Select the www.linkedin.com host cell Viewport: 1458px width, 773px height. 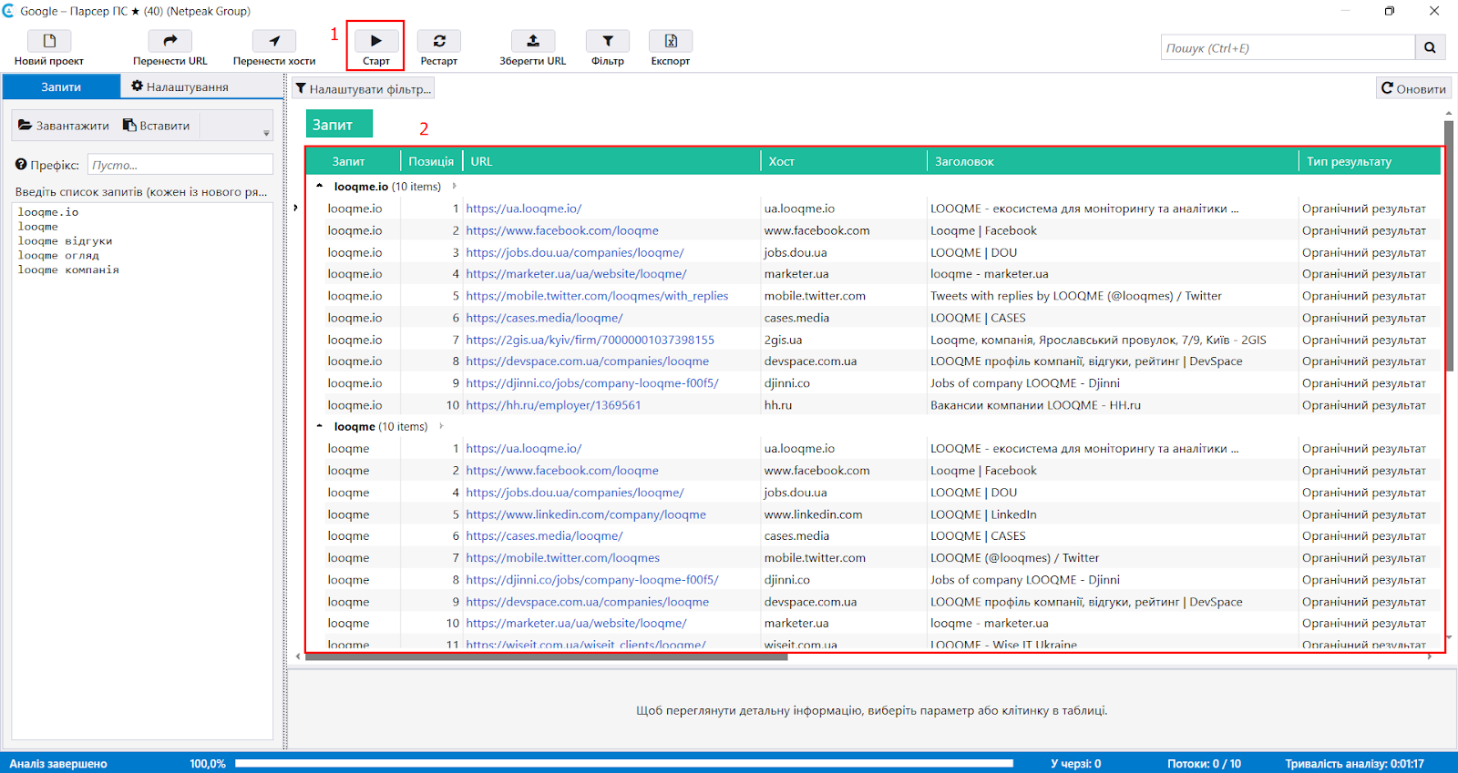(x=844, y=514)
